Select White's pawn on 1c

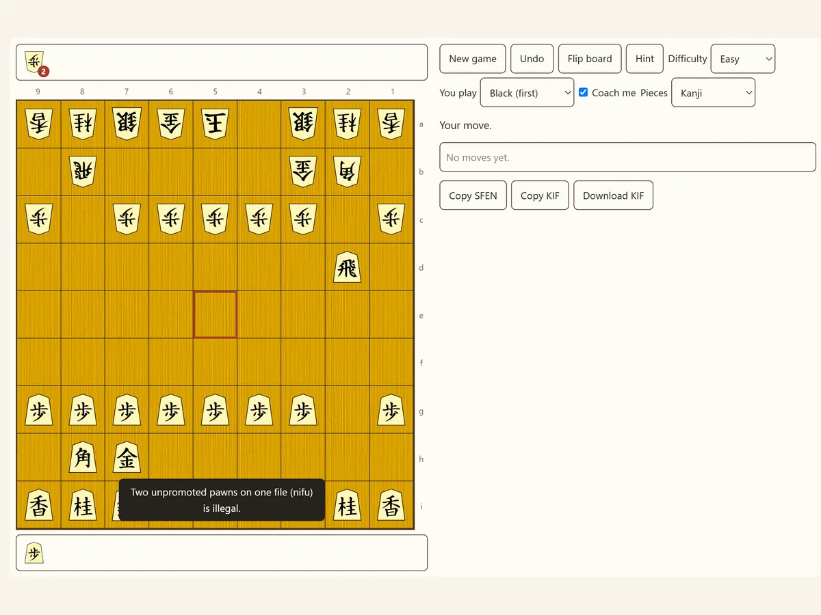pos(391,219)
